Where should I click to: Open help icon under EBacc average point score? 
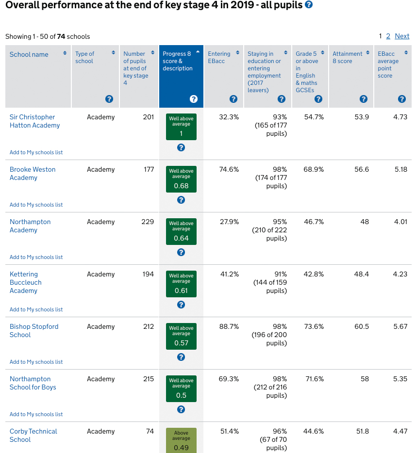point(402,99)
